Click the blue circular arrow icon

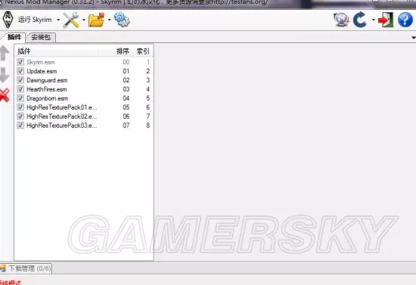click(360, 20)
